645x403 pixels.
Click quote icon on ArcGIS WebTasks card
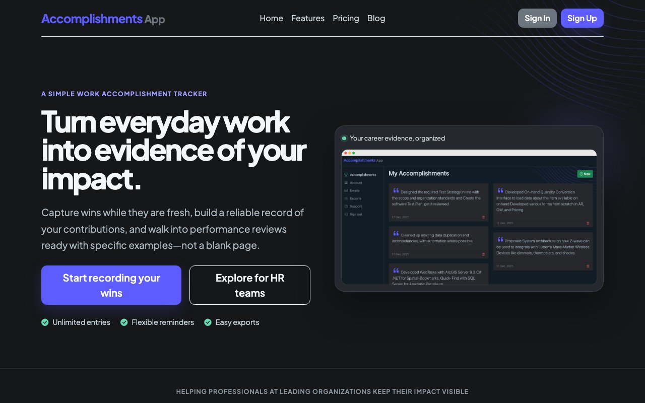(x=396, y=271)
